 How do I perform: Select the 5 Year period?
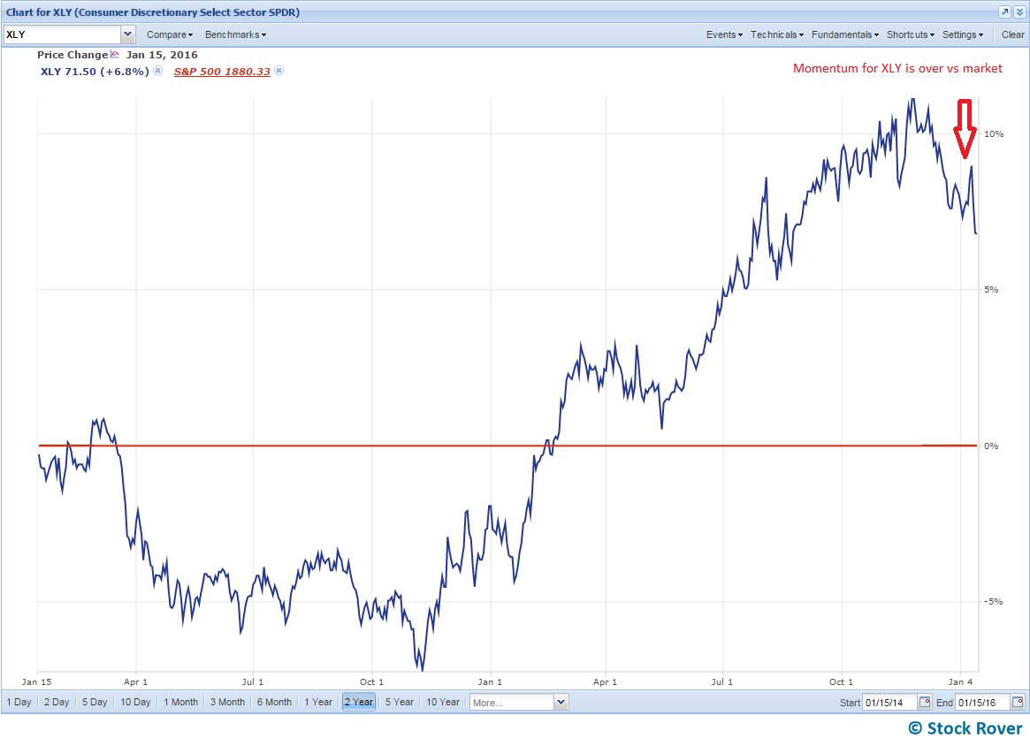[x=400, y=702]
